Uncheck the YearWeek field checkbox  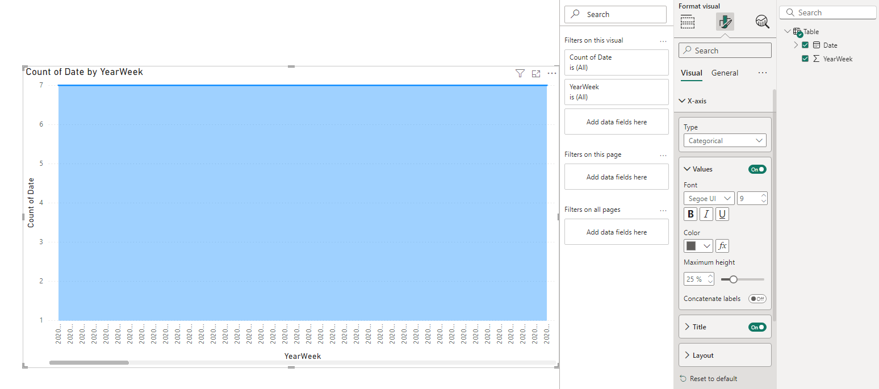pos(805,58)
